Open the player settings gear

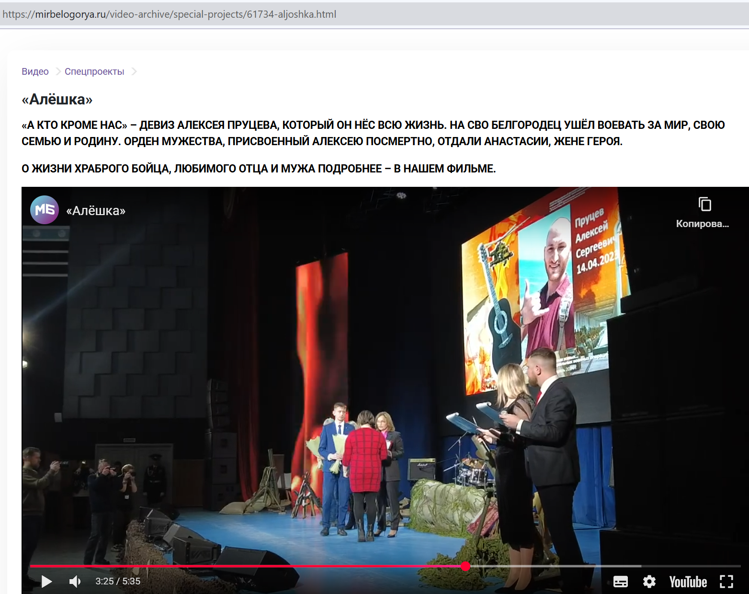pyautogui.click(x=649, y=582)
